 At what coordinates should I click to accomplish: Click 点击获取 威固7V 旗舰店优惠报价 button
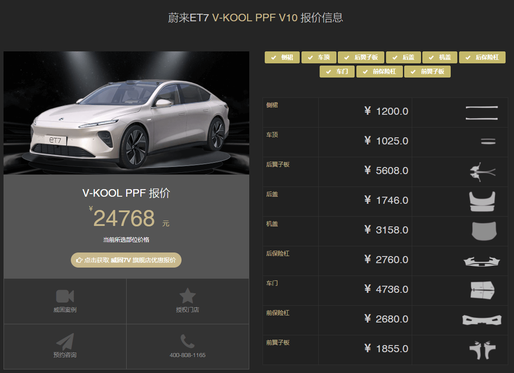tap(126, 260)
